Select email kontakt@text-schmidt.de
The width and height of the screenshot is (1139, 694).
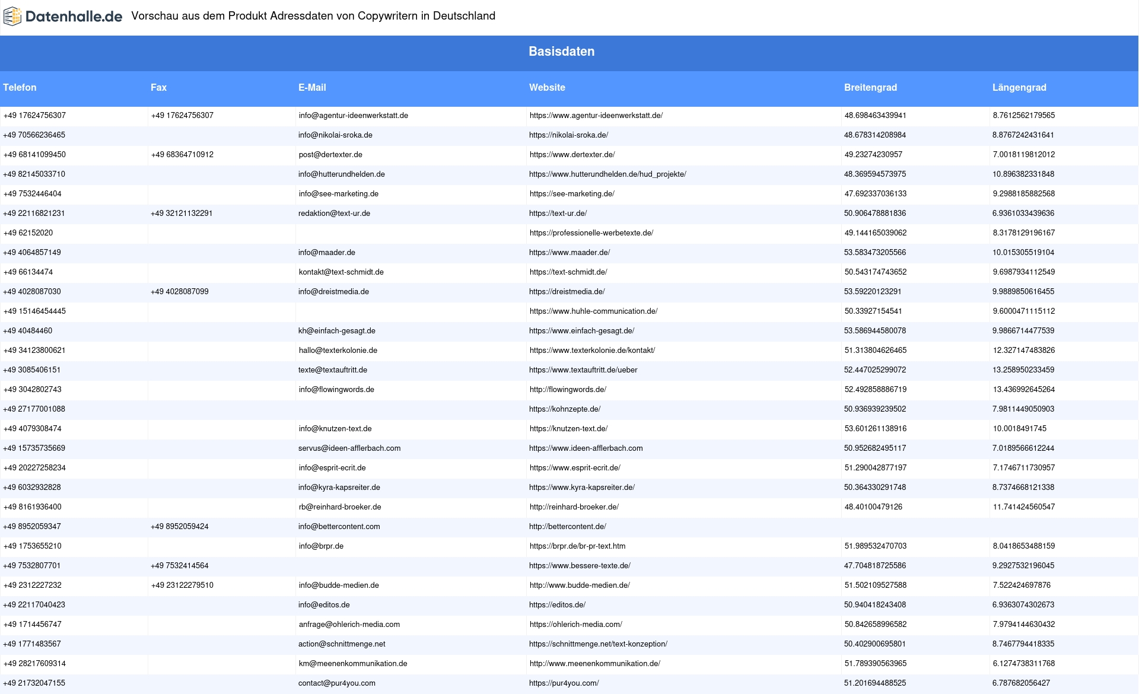[x=341, y=272]
